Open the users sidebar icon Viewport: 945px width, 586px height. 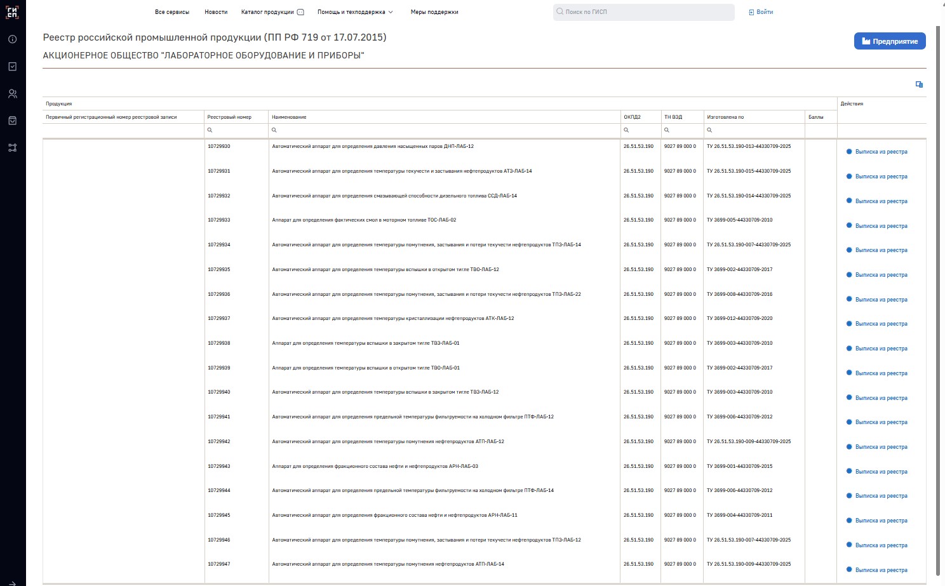12,94
